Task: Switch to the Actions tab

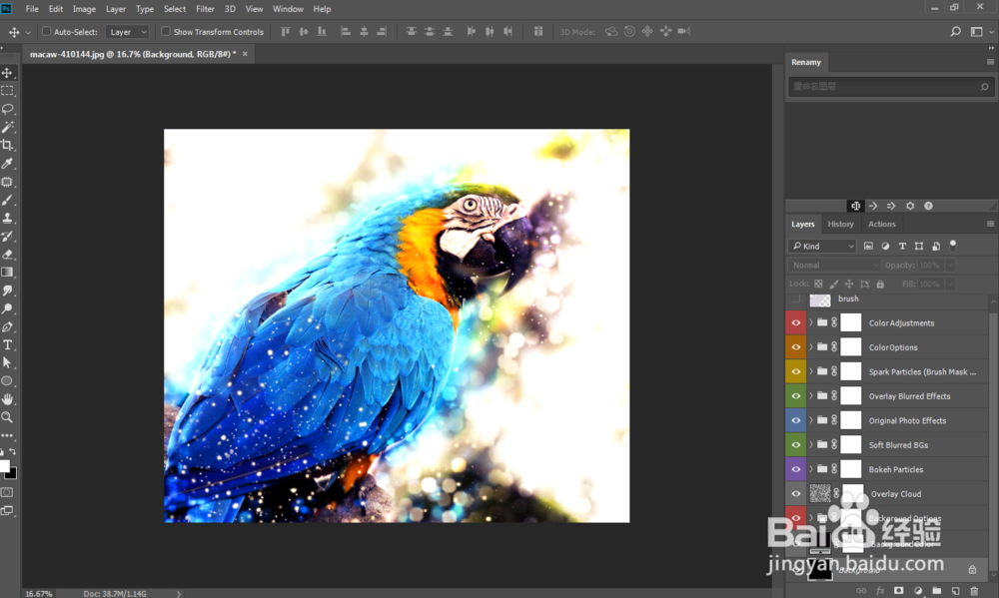Action: click(x=882, y=225)
